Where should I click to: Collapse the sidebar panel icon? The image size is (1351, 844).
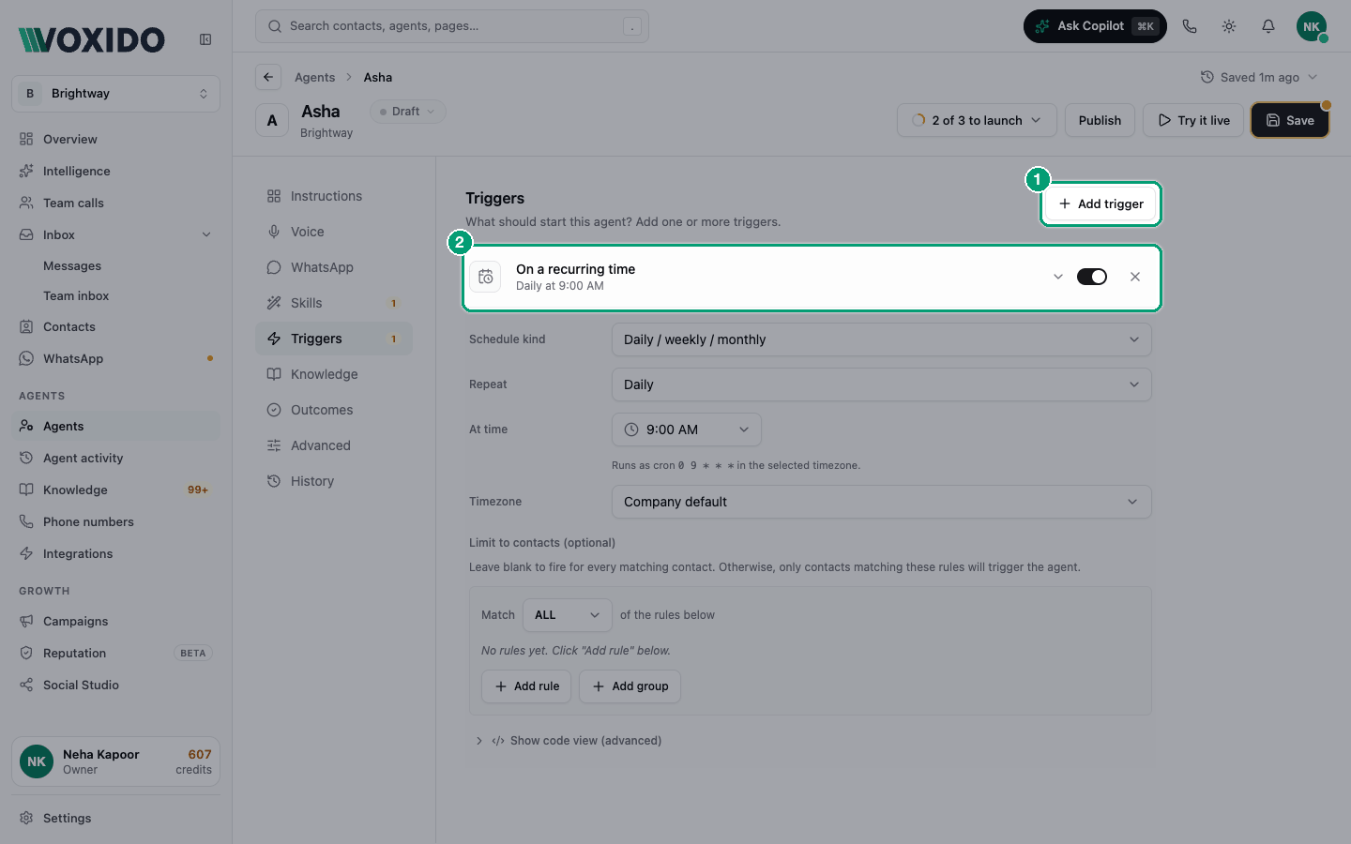(x=205, y=39)
